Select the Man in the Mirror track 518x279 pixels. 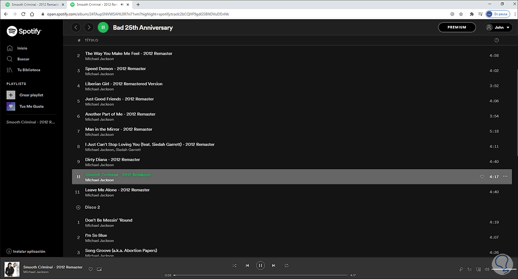point(119,129)
